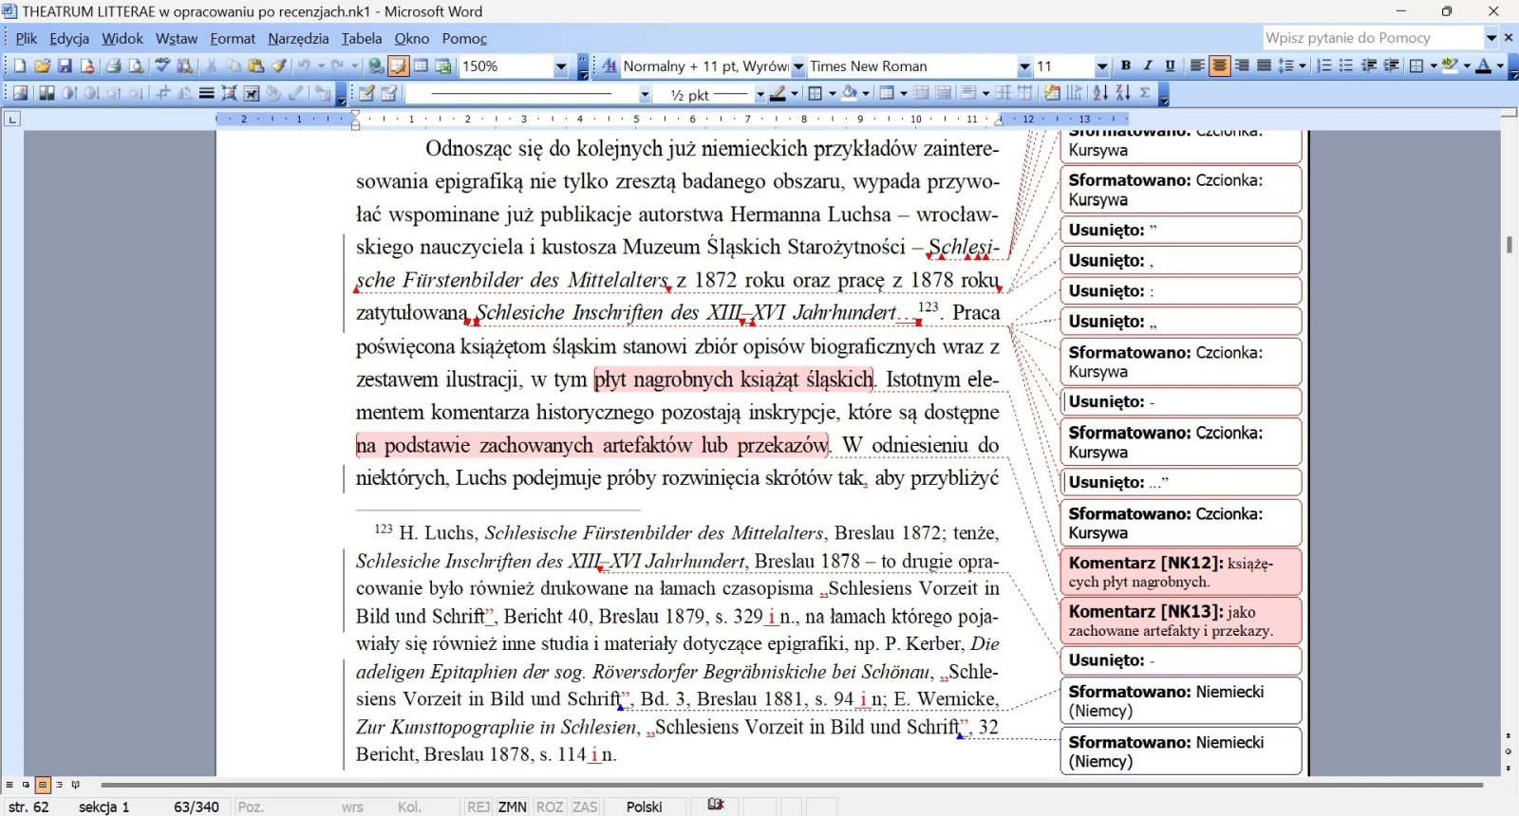Open the Narzędzia menu
The height and width of the screenshot is (816, 1519).
coord(298,39)
